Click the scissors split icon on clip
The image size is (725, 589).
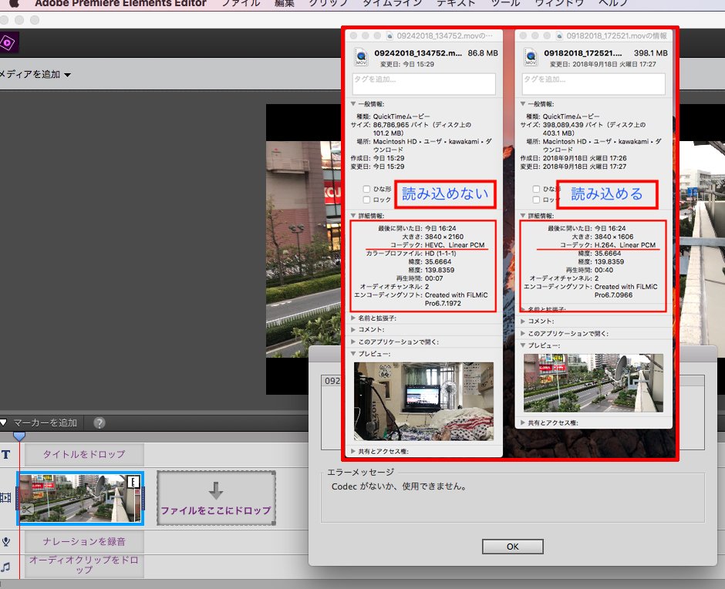pos(27,510)
